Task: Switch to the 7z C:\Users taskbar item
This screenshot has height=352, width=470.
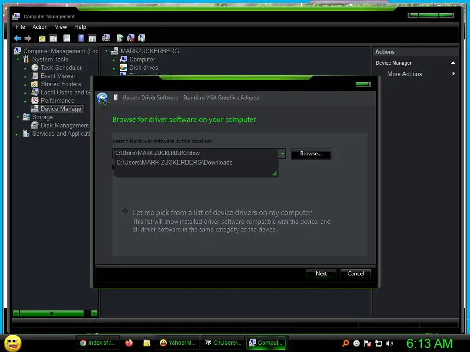Action: click(x=223, y=343)
